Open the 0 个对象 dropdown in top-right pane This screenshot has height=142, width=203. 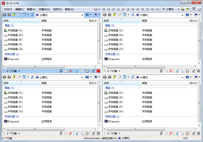point(119,71)
